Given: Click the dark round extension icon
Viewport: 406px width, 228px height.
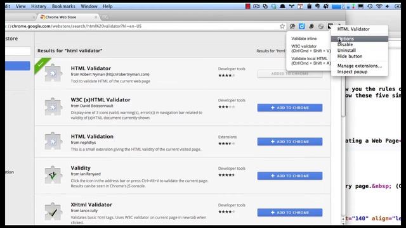Looking at the screenshot, I should [x=311, y=26].
